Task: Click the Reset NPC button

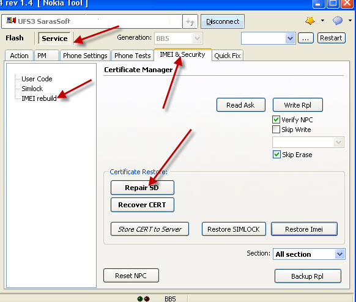Action: (131, 276)
